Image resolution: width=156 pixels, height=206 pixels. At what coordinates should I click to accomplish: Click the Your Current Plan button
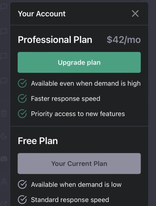[x=79, y=164]
